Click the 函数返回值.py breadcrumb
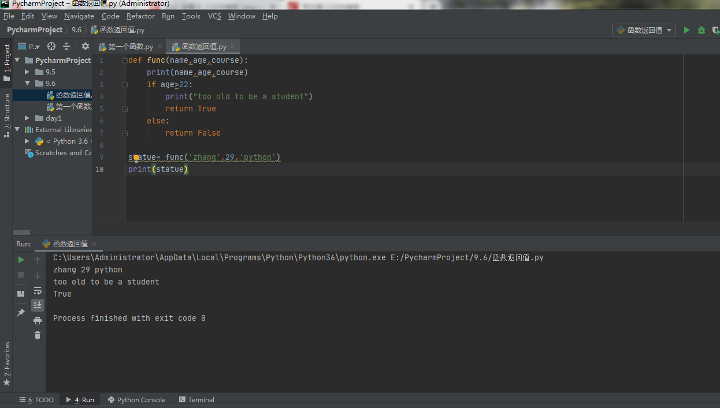This screenshot has width=720, height=408. coord(117,30)
